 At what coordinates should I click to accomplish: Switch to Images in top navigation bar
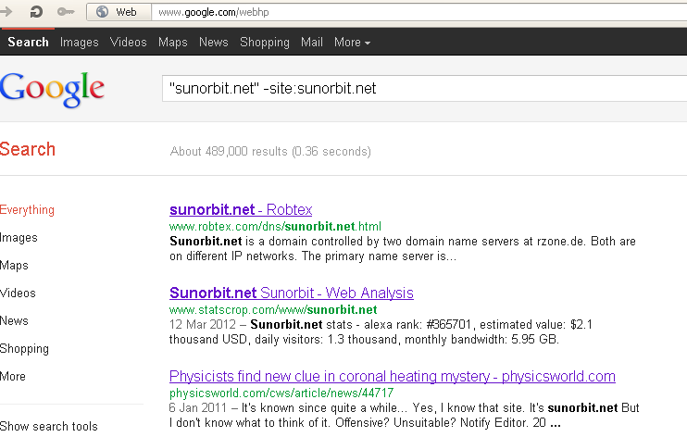(x=80, y=42)
